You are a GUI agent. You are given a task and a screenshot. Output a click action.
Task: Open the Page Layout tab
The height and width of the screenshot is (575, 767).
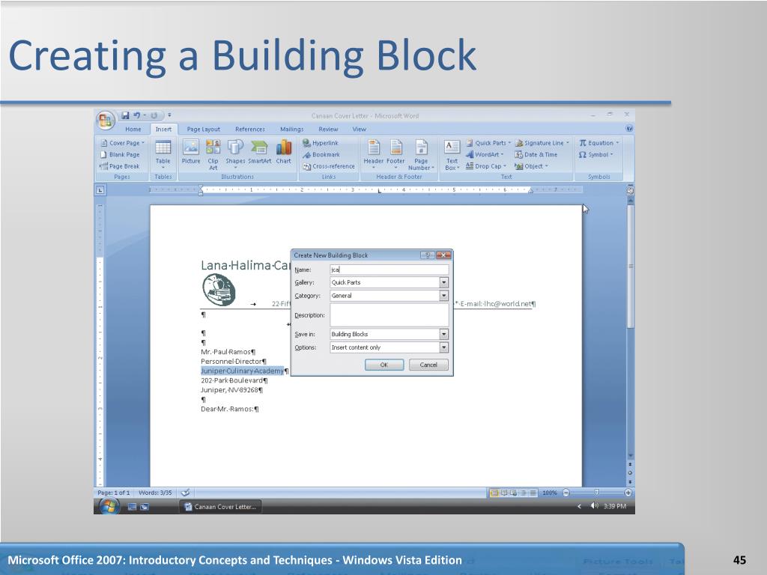(x=204, y=129)
